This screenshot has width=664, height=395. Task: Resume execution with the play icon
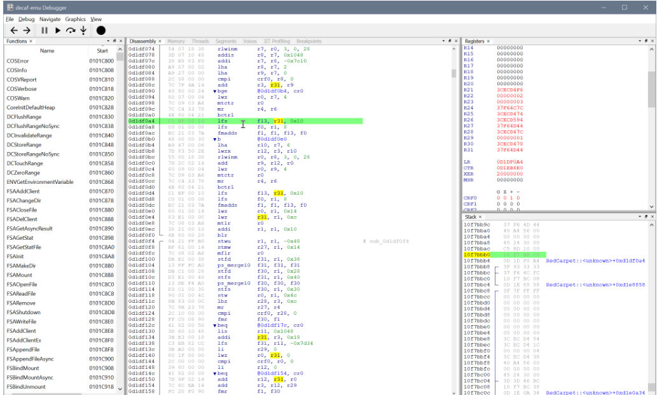(x=58, y=30)
